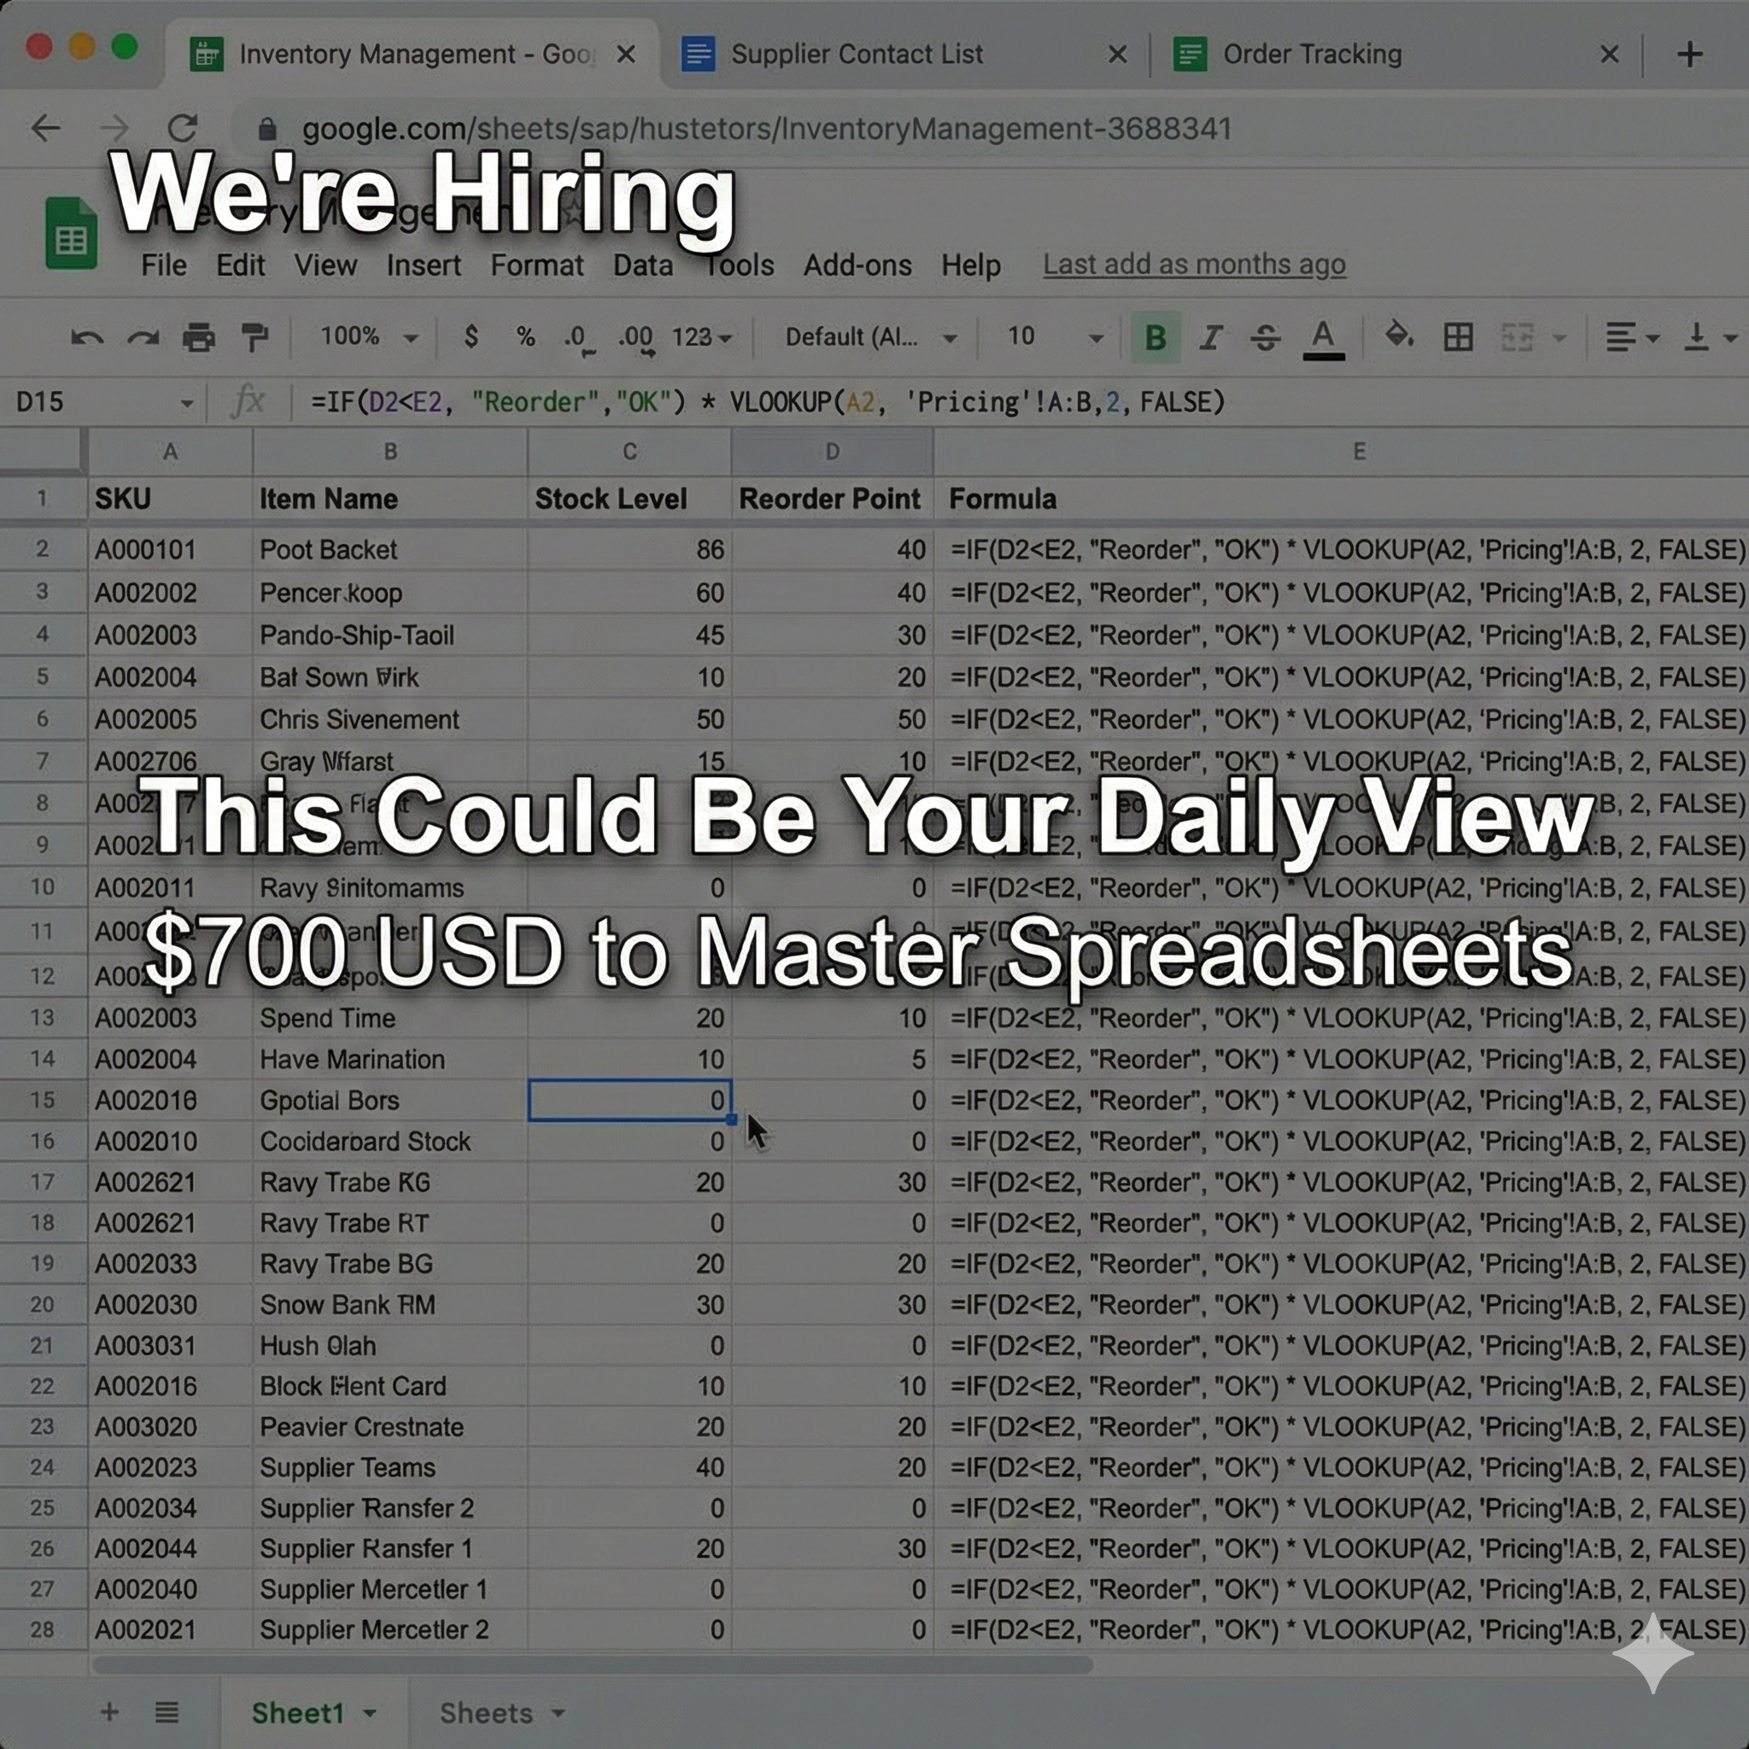Expand the D15 name box dropdown
The width and height of the screenshot is (1749, 1749).
186,403
